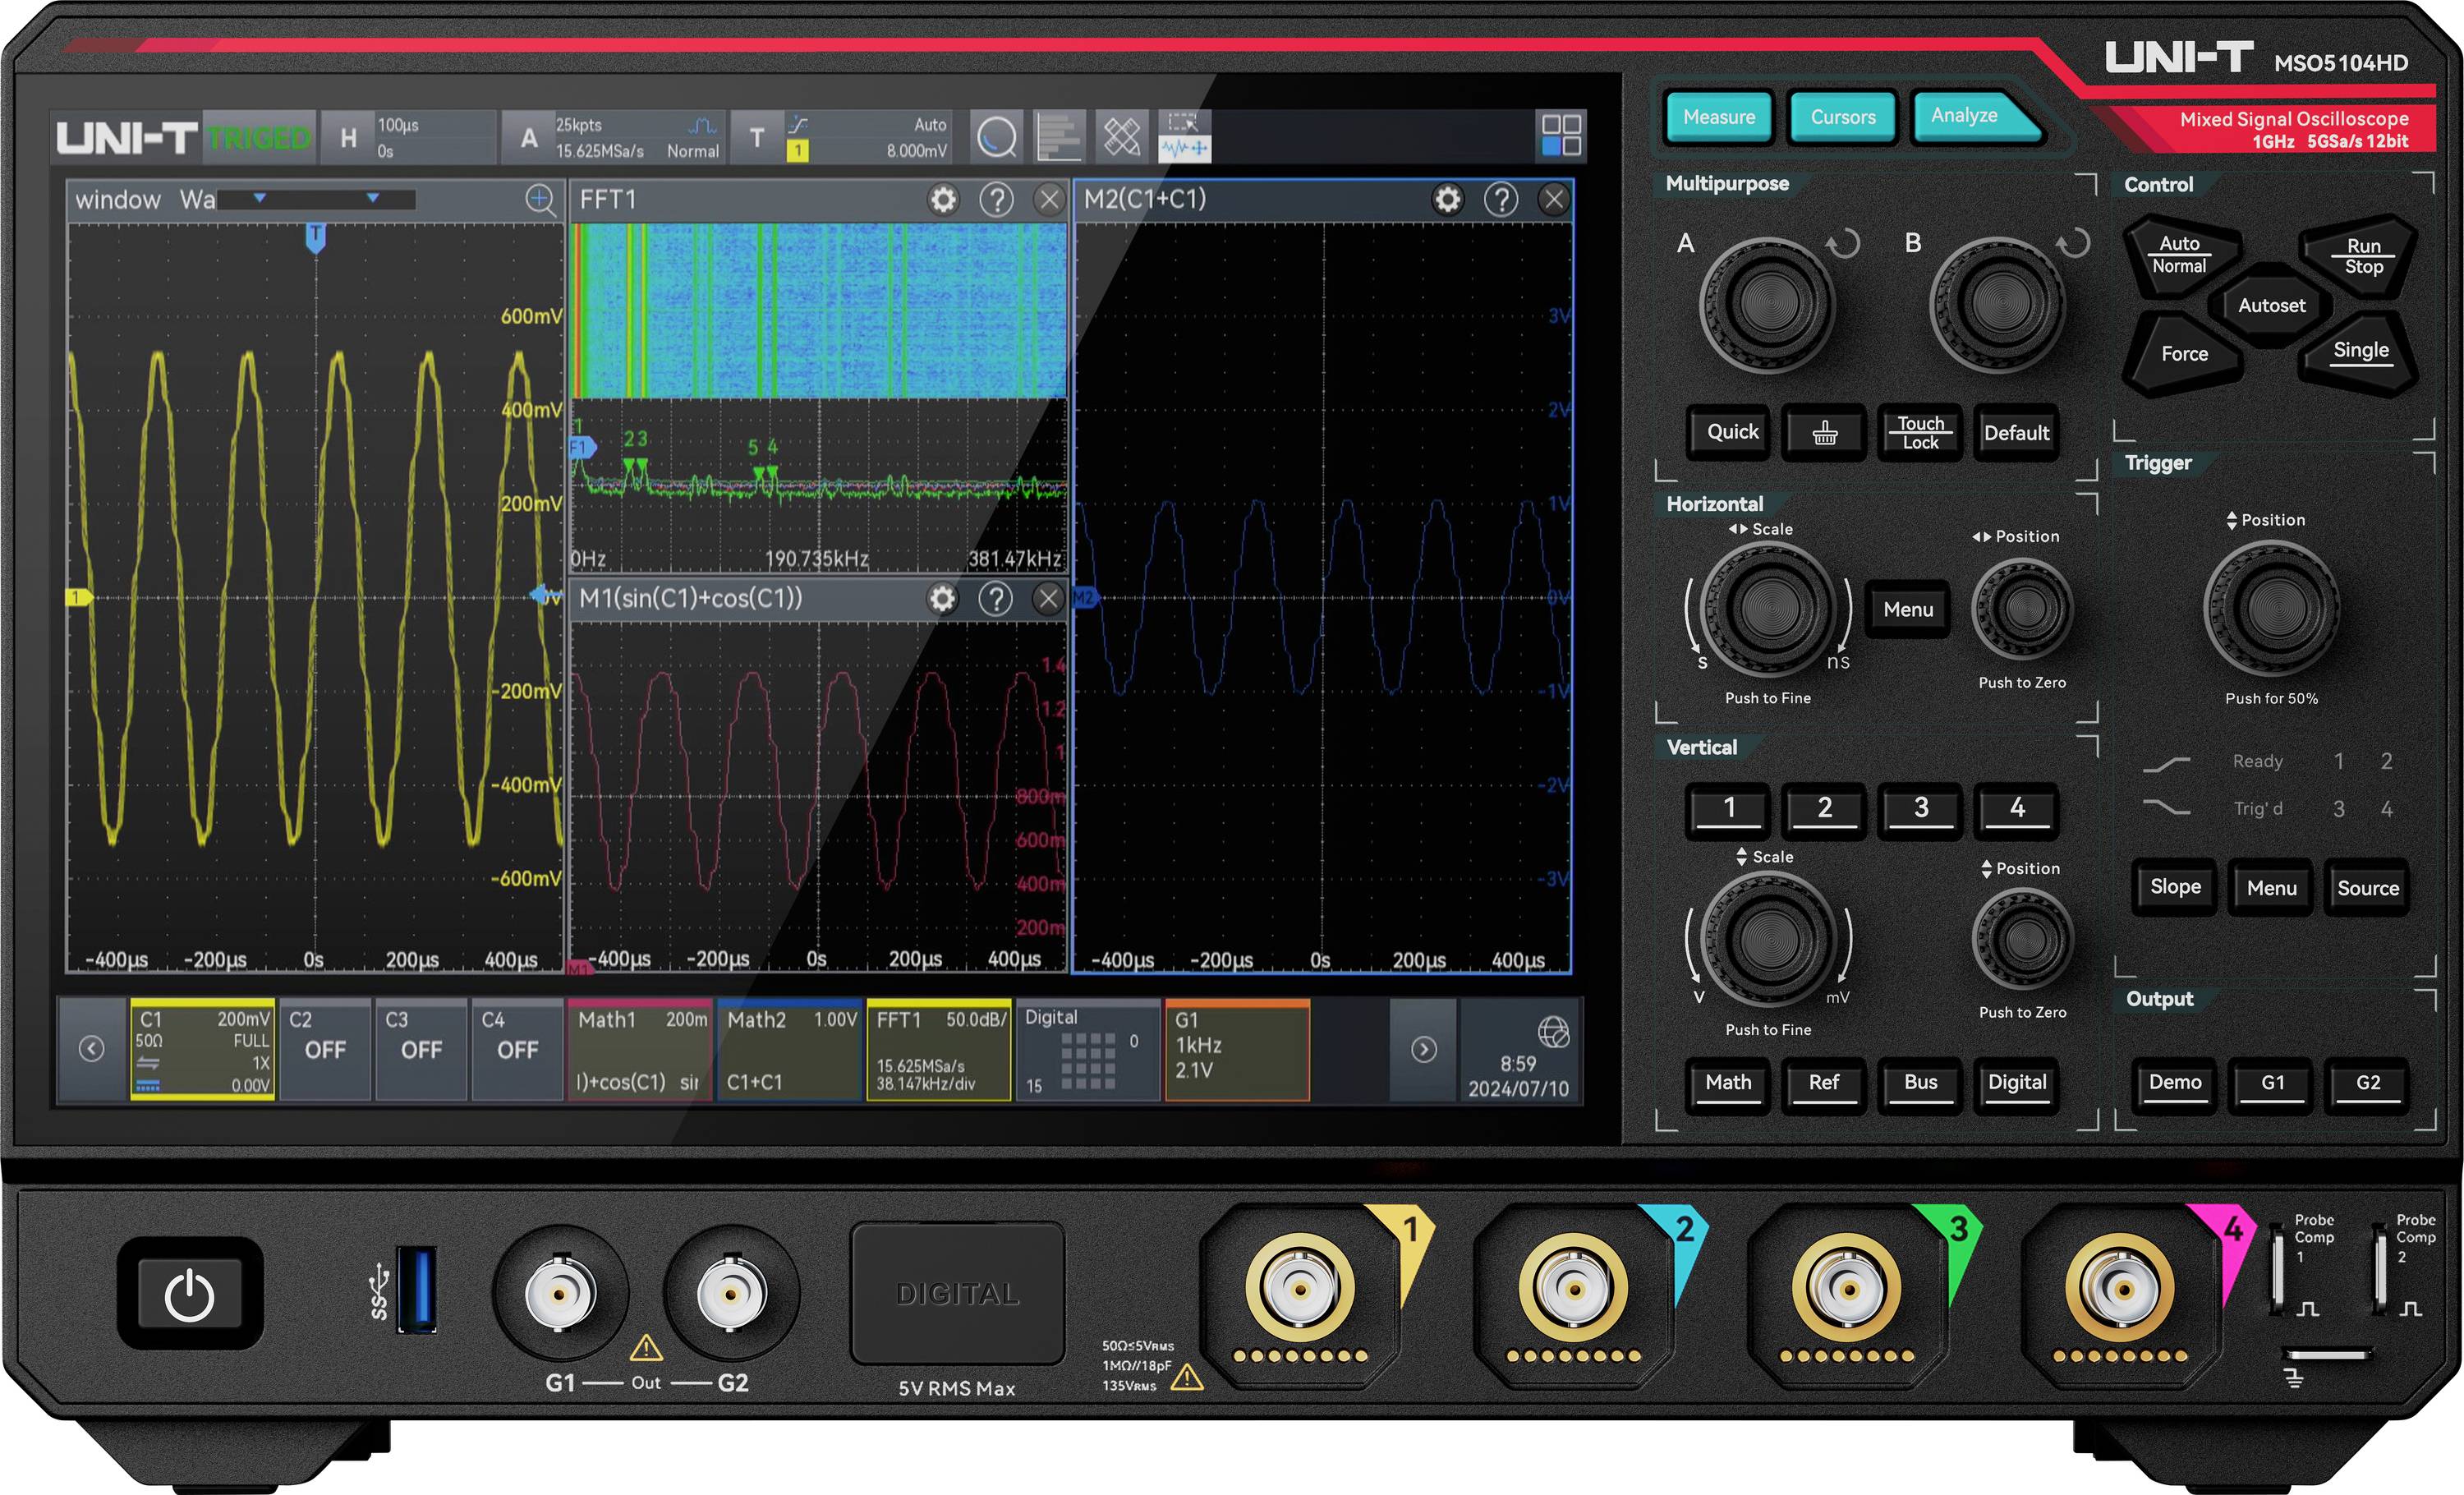Toggle the FFT1 50.0dB tile
Image resolution: width=2464 pixels, height=1495 pixels.
coord(939,1050)
